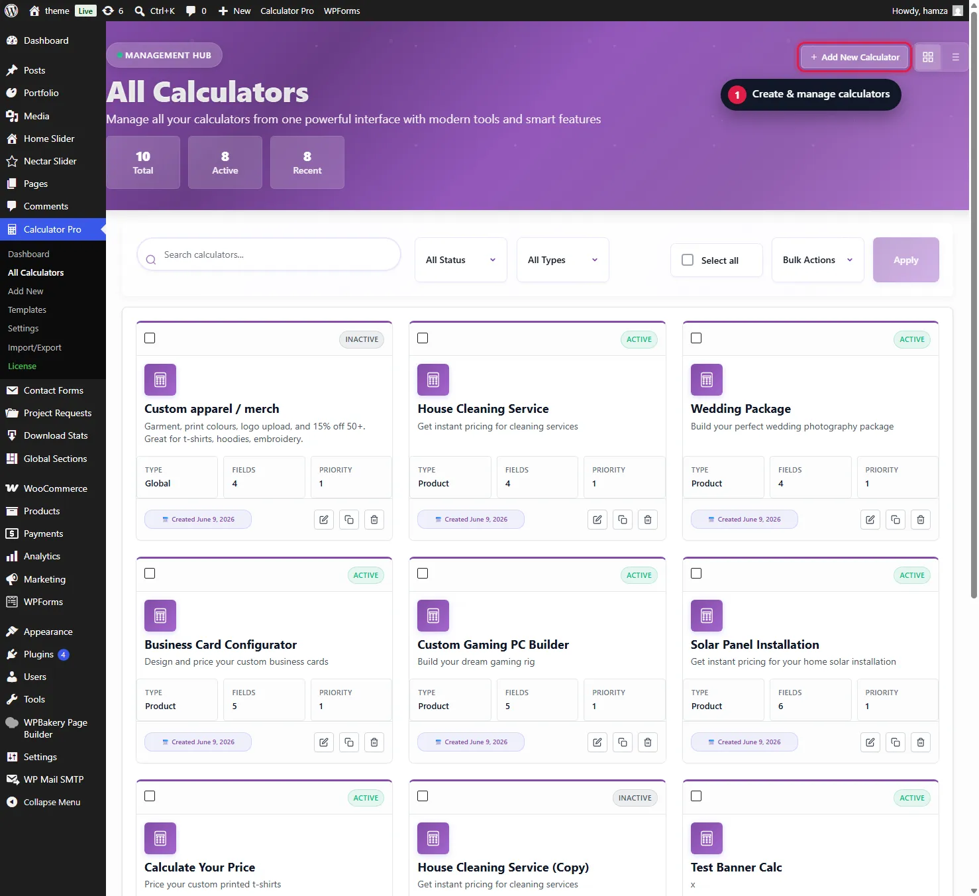Duplicate the Custom apparel / merch calculator
This screenshot has height=896, width=979.
pos(349,520)
